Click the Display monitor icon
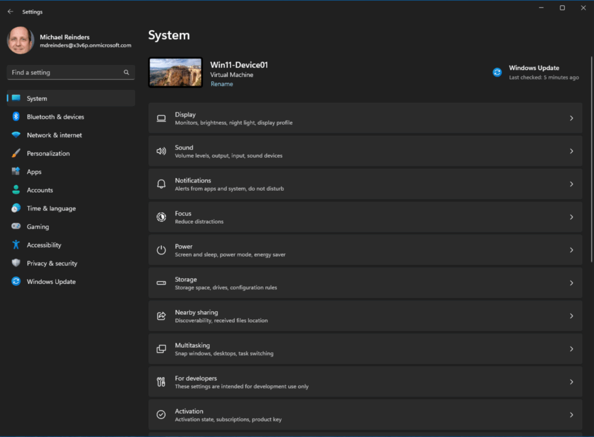Screen dimensions: 594x437 [x=161, y=118]
